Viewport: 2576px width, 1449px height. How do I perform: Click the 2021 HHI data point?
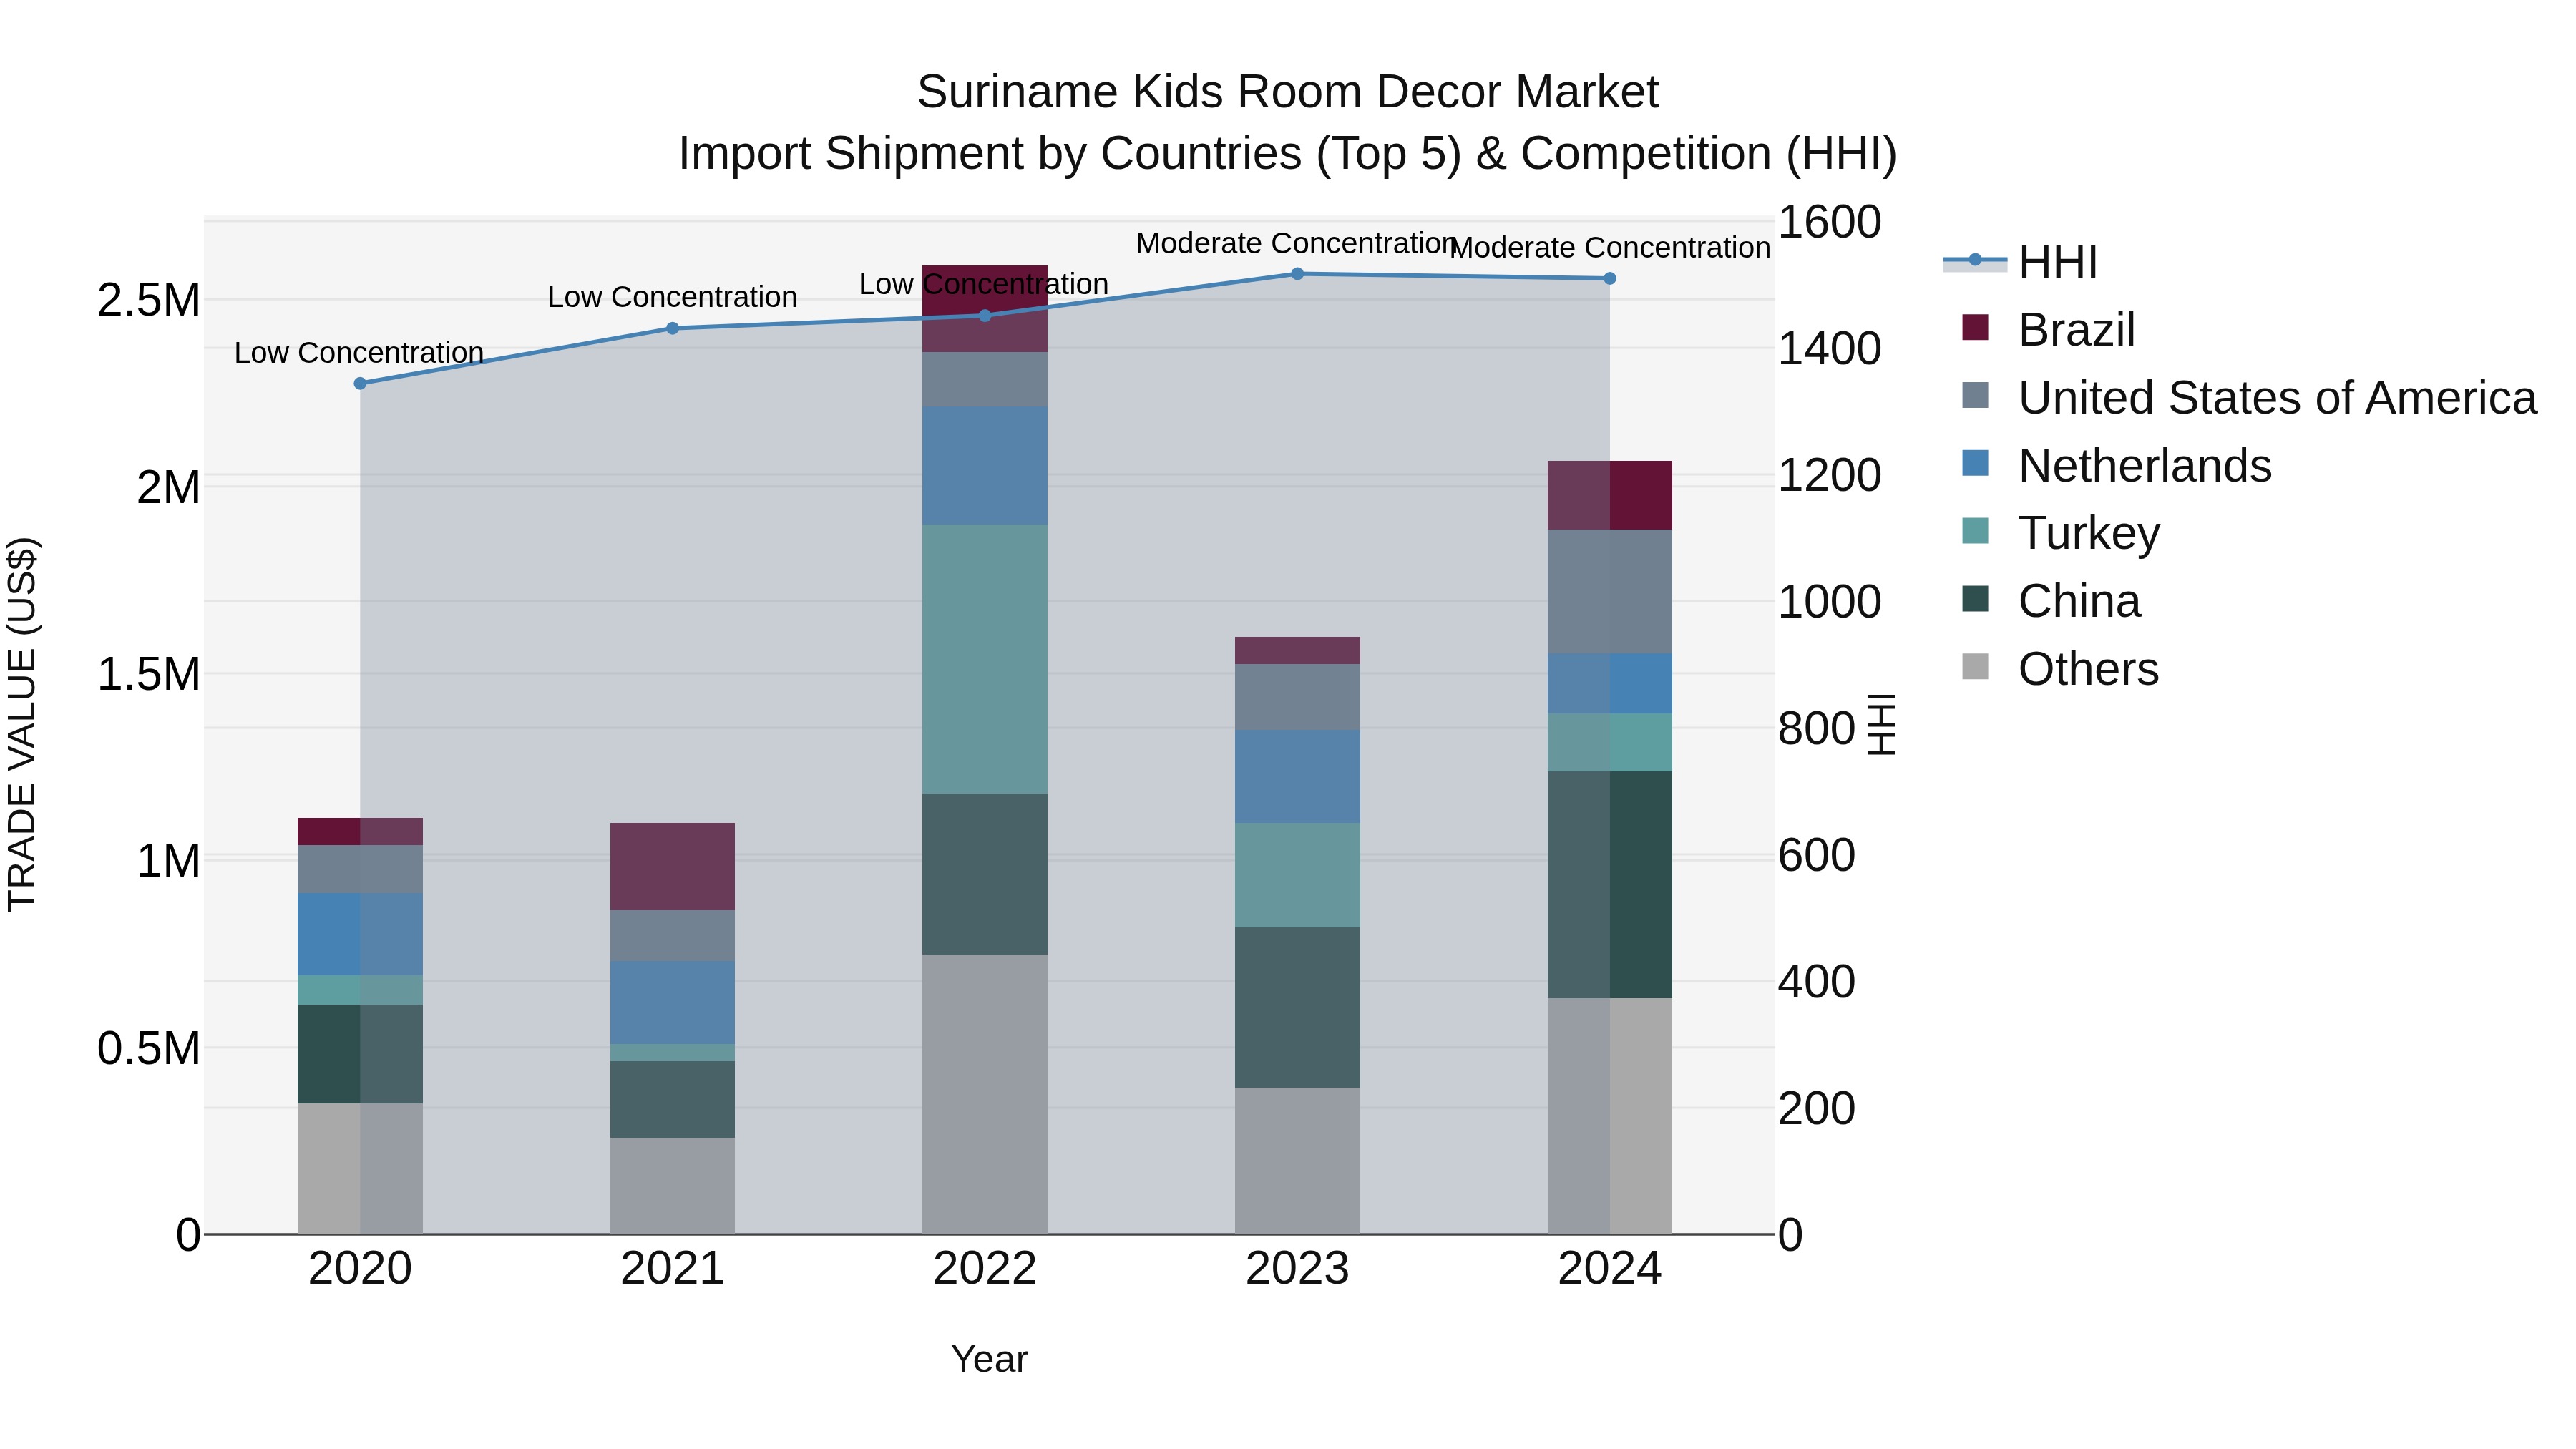point(673,328)
